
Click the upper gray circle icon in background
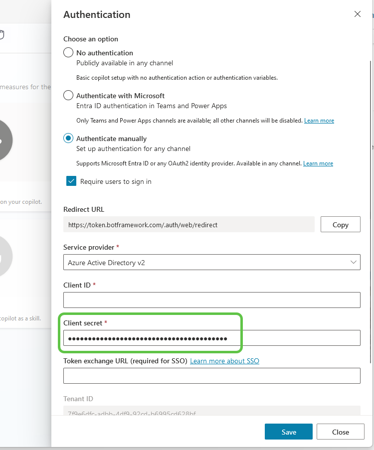(5, 140)
